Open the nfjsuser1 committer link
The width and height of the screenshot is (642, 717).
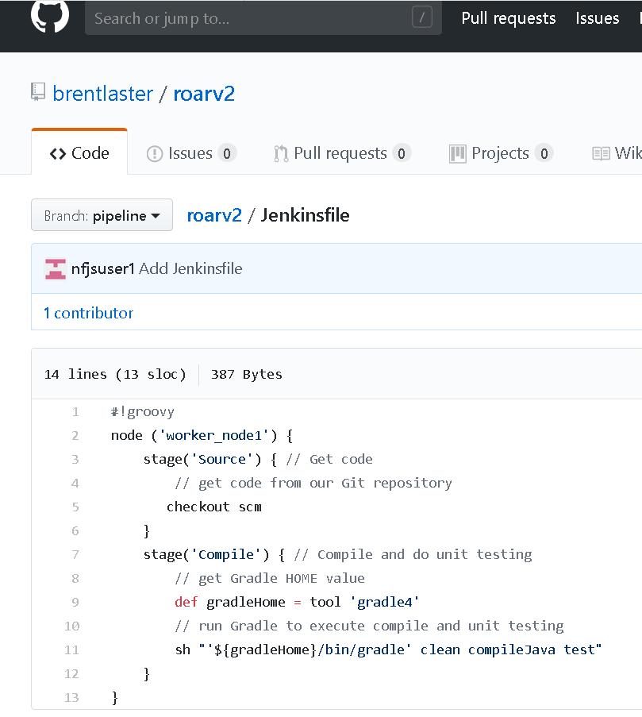coord(102,268)
